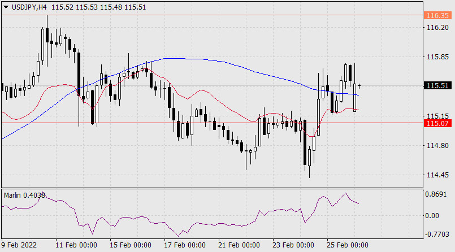455x252 pixels.
Task: Select the Marlin 0.4038 indicator label
Action: tap(24, 195)
